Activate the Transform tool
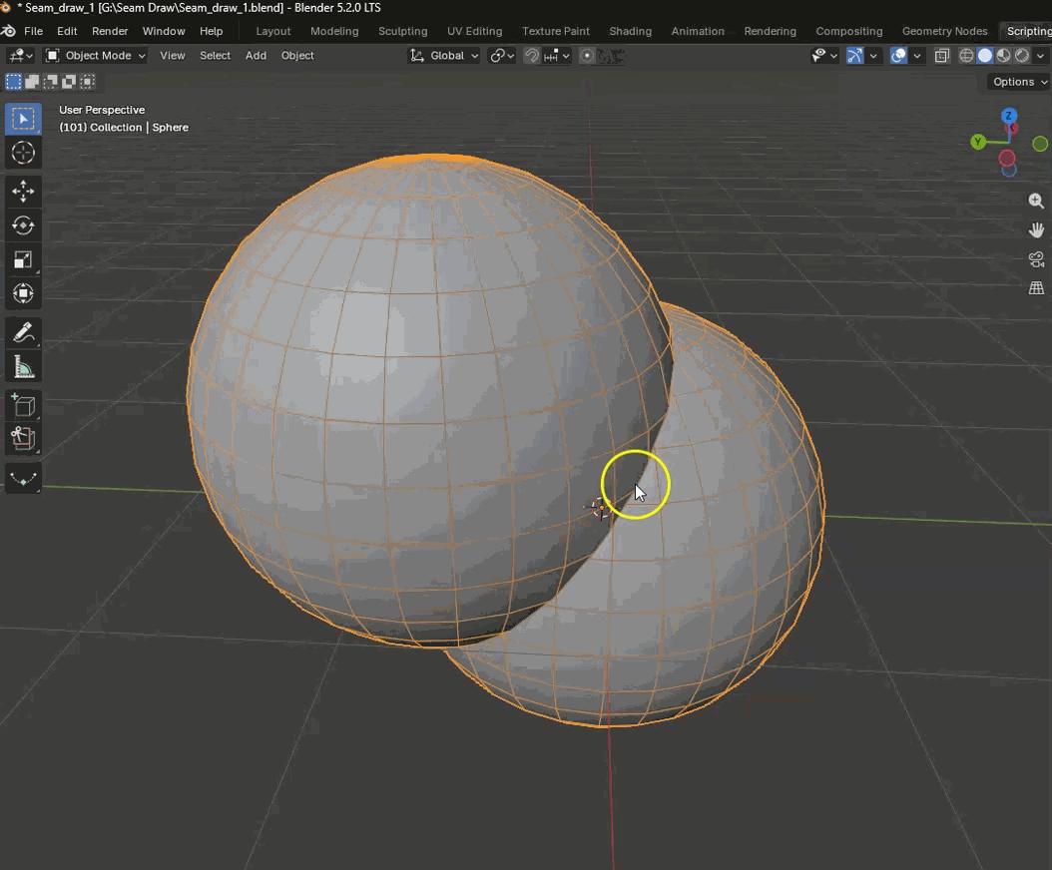This screenshot has height=870, width=1052. 23,293
